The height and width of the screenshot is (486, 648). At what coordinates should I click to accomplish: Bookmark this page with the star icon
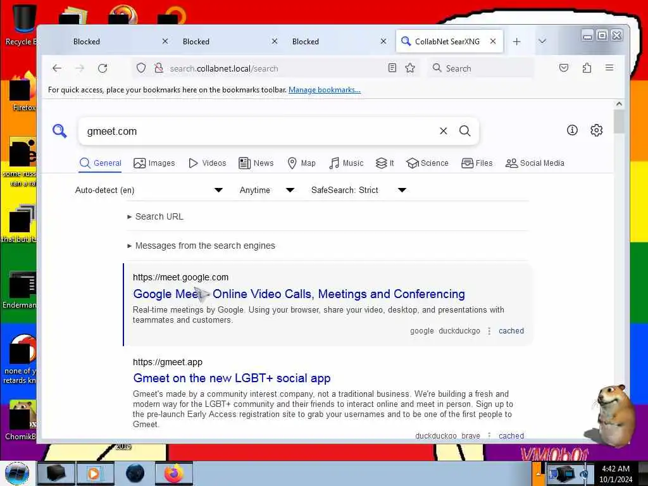(410, 68)
